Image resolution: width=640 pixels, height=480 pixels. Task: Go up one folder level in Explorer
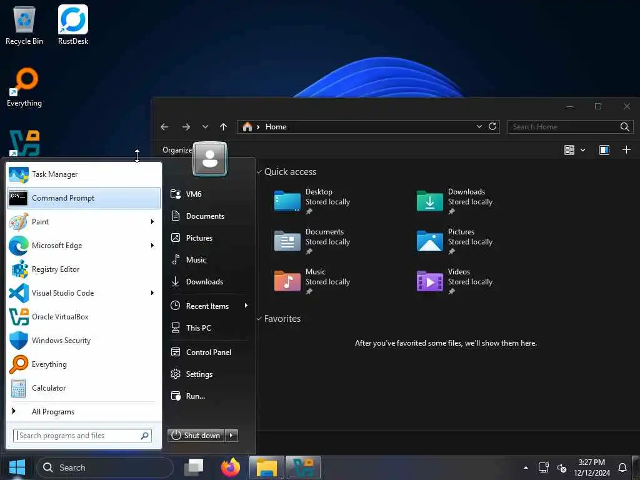(223, 127)
